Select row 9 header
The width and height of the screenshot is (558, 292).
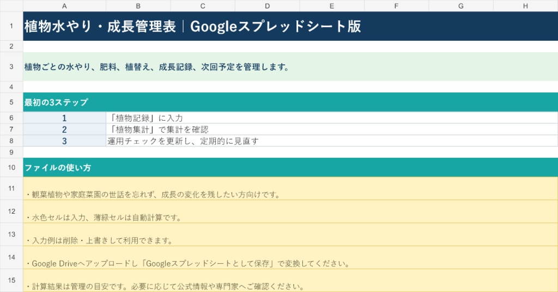tap(11, 152)
